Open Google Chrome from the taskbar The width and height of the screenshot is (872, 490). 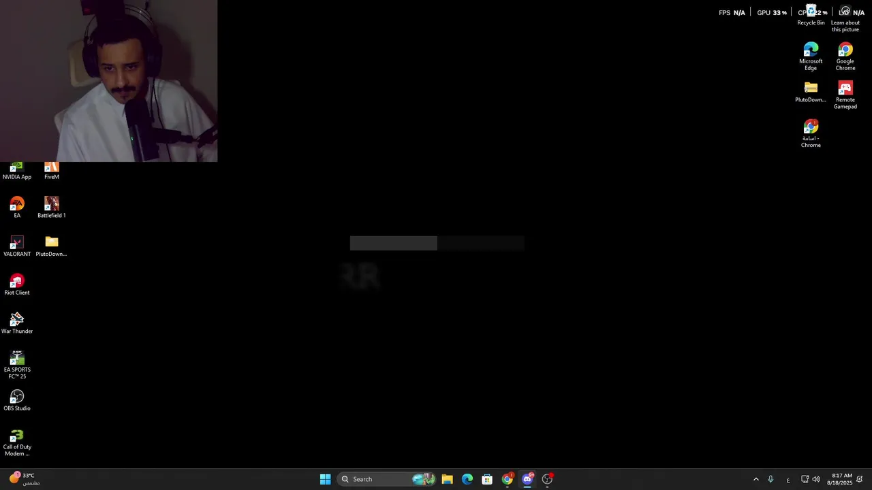507,479
